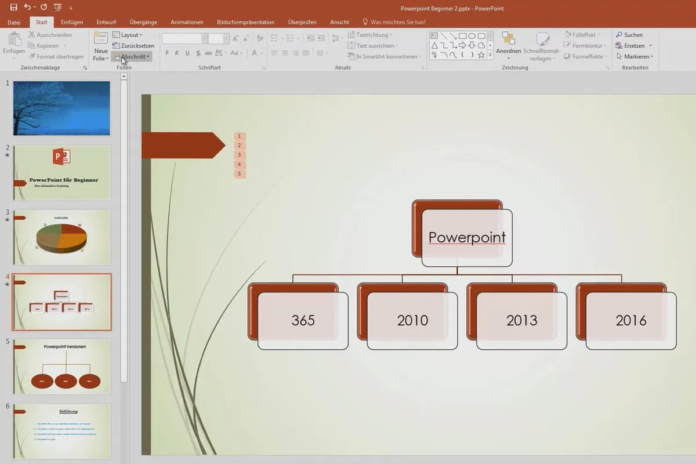Open the Ansicht tab

tap(339, 22)
